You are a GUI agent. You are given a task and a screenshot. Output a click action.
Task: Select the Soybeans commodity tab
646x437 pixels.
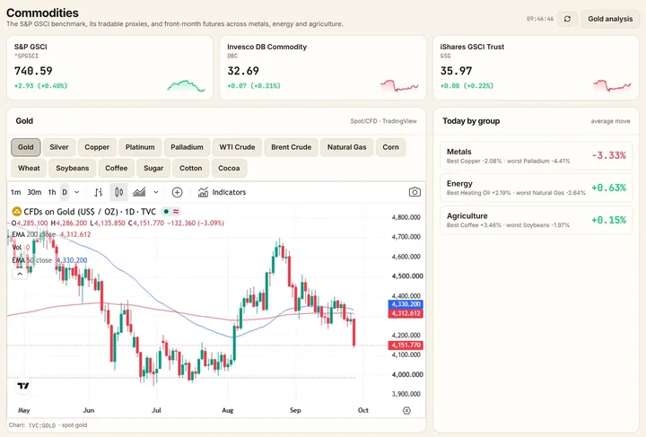point(73,168)
